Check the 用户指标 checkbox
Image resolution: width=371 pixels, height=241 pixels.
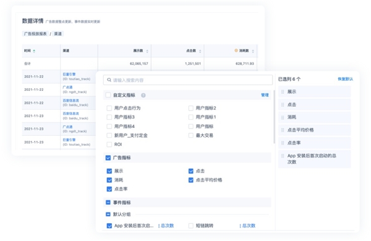coord(191,126)
